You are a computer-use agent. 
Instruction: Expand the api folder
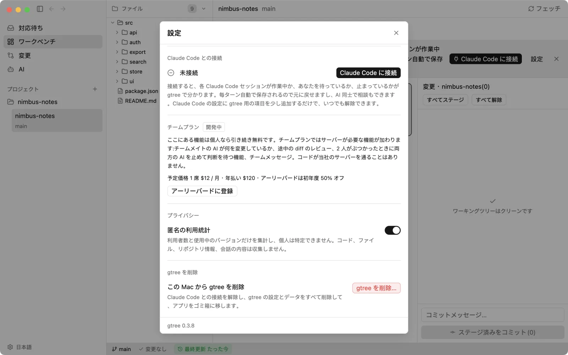coord(117,32)
